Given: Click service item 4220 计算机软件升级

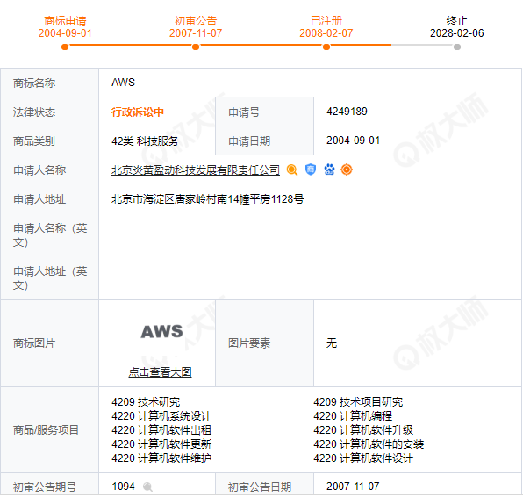Looking at the screenshot, I should [363, 430].
